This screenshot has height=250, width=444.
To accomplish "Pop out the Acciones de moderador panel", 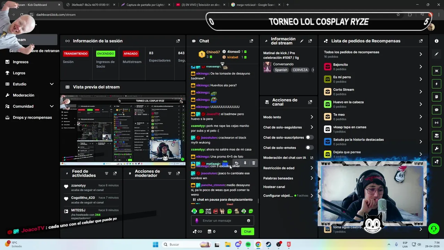I will 178,173.
